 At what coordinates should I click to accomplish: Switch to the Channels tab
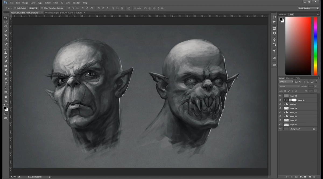point(289,78)
